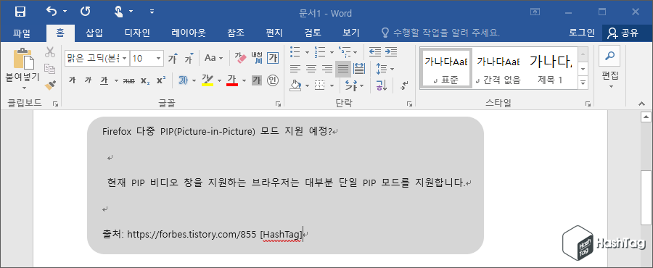Switch to the 검토 tab
Viewport: 653px width, 268px height.
click(313, 33)
